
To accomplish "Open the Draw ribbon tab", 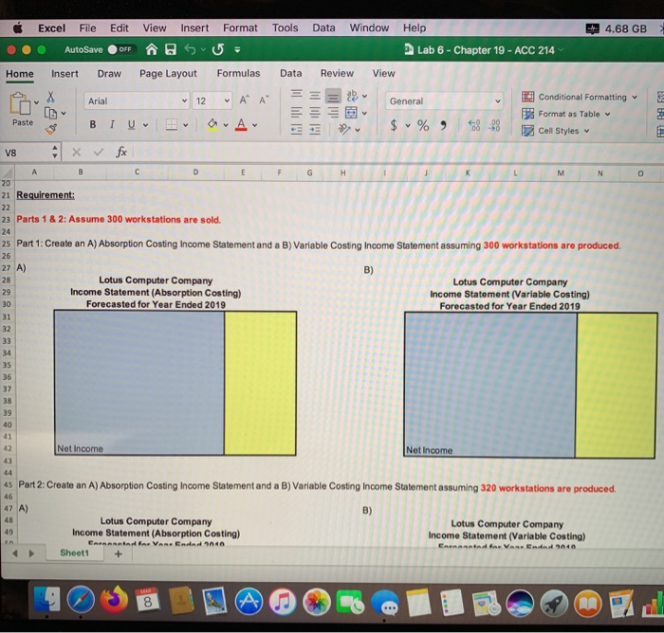I will (x=109, y=74).
